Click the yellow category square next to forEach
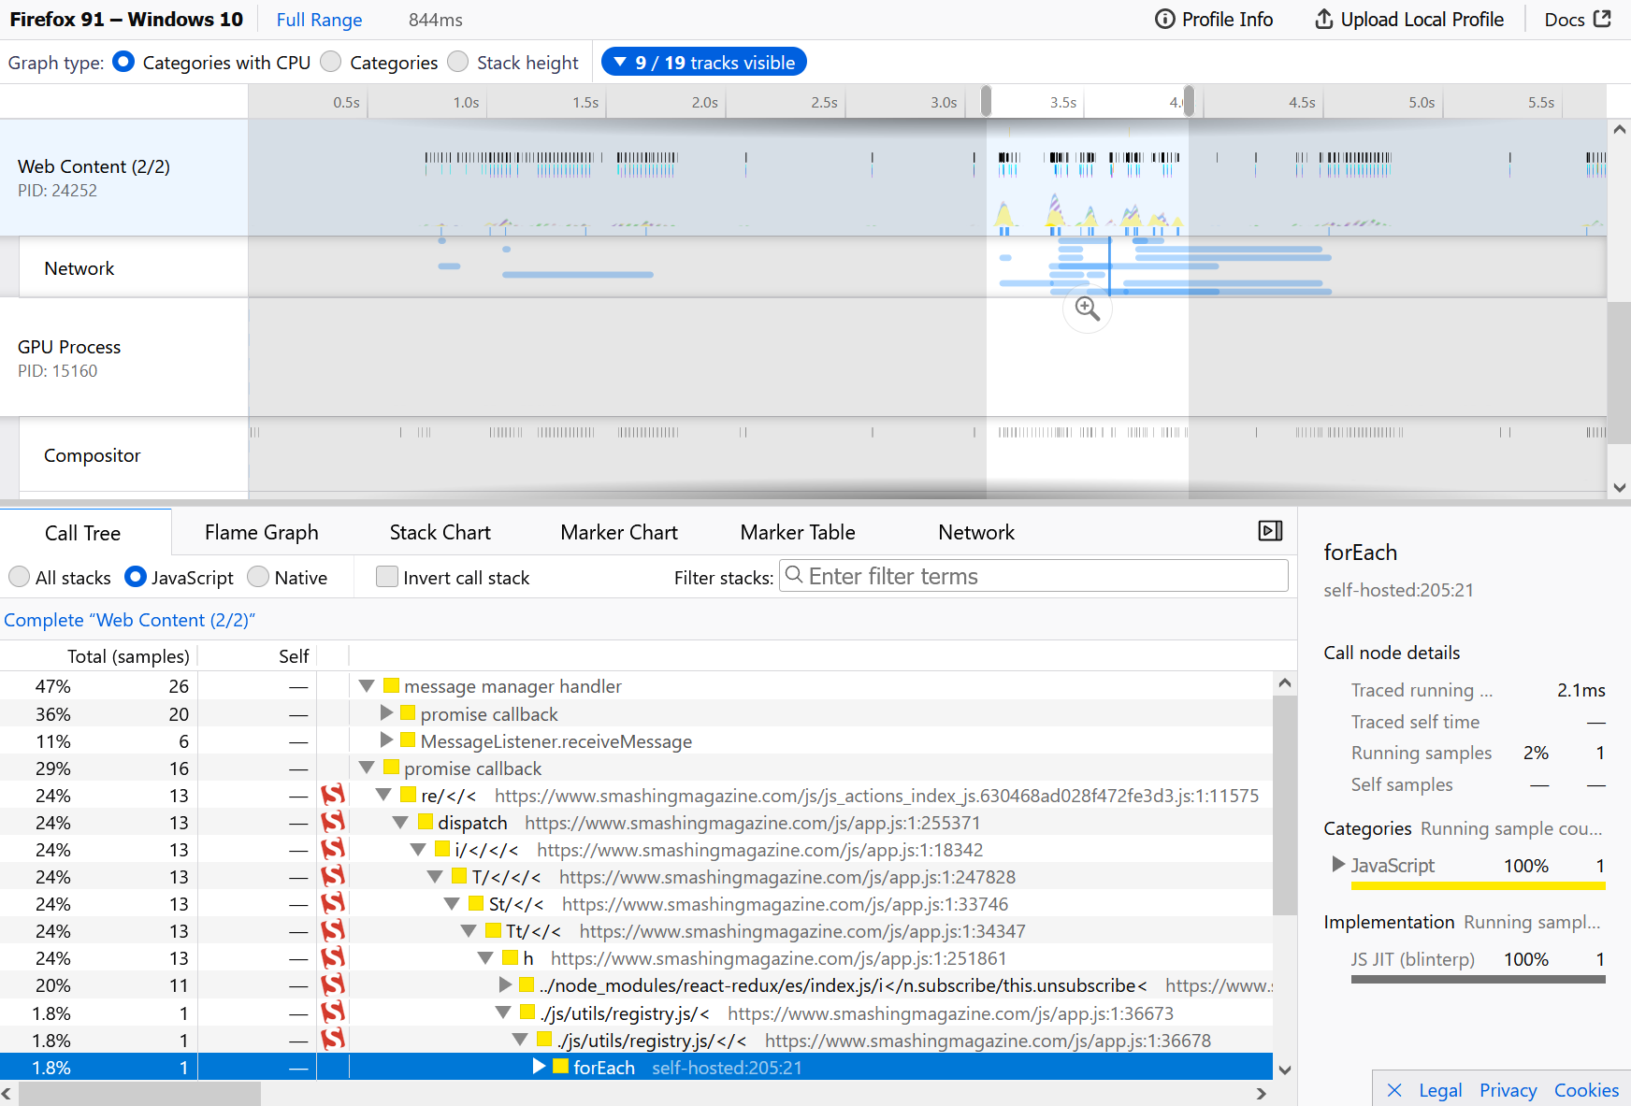Image resolution: width=1631 pixels, height=1106 pixels. 561,1067
